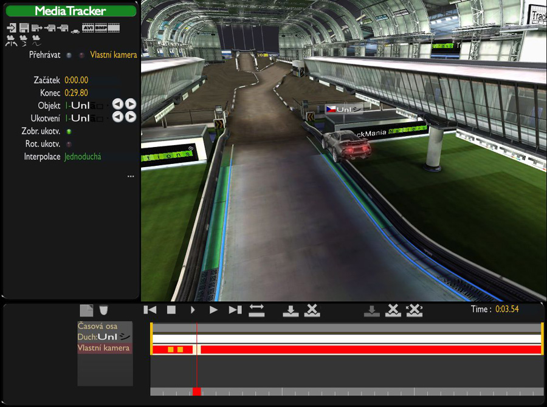This screenshot has height=407, width=547.
Task: Click the small narrow play triangle
Action: 193,310
